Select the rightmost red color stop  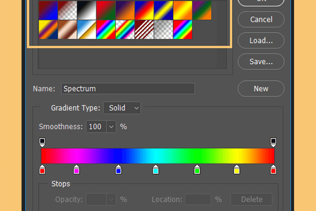click(273, 169)
